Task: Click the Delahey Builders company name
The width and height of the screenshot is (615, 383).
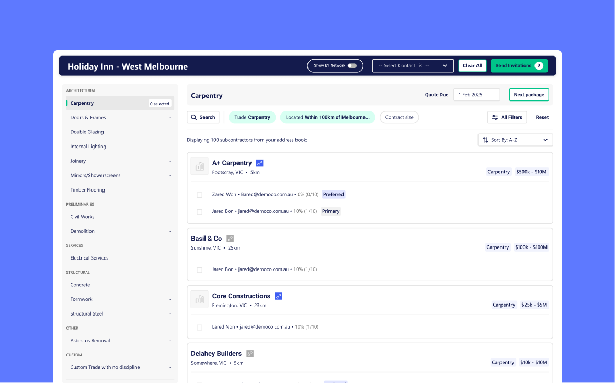Action: [216, 354]
